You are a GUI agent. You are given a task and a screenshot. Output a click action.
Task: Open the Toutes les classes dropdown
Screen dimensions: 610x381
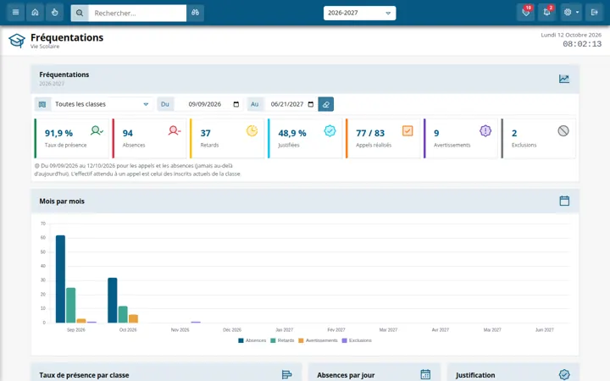click(x=102, y=104)
